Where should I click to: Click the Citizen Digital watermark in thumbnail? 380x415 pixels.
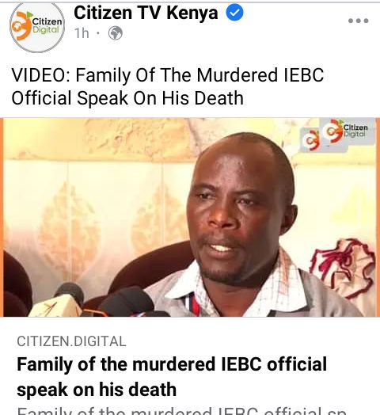coord(348,131)
